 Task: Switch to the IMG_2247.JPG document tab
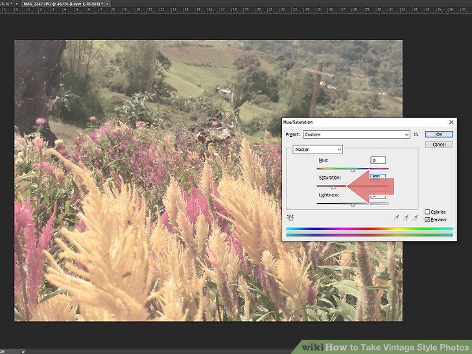click(63, 4)
